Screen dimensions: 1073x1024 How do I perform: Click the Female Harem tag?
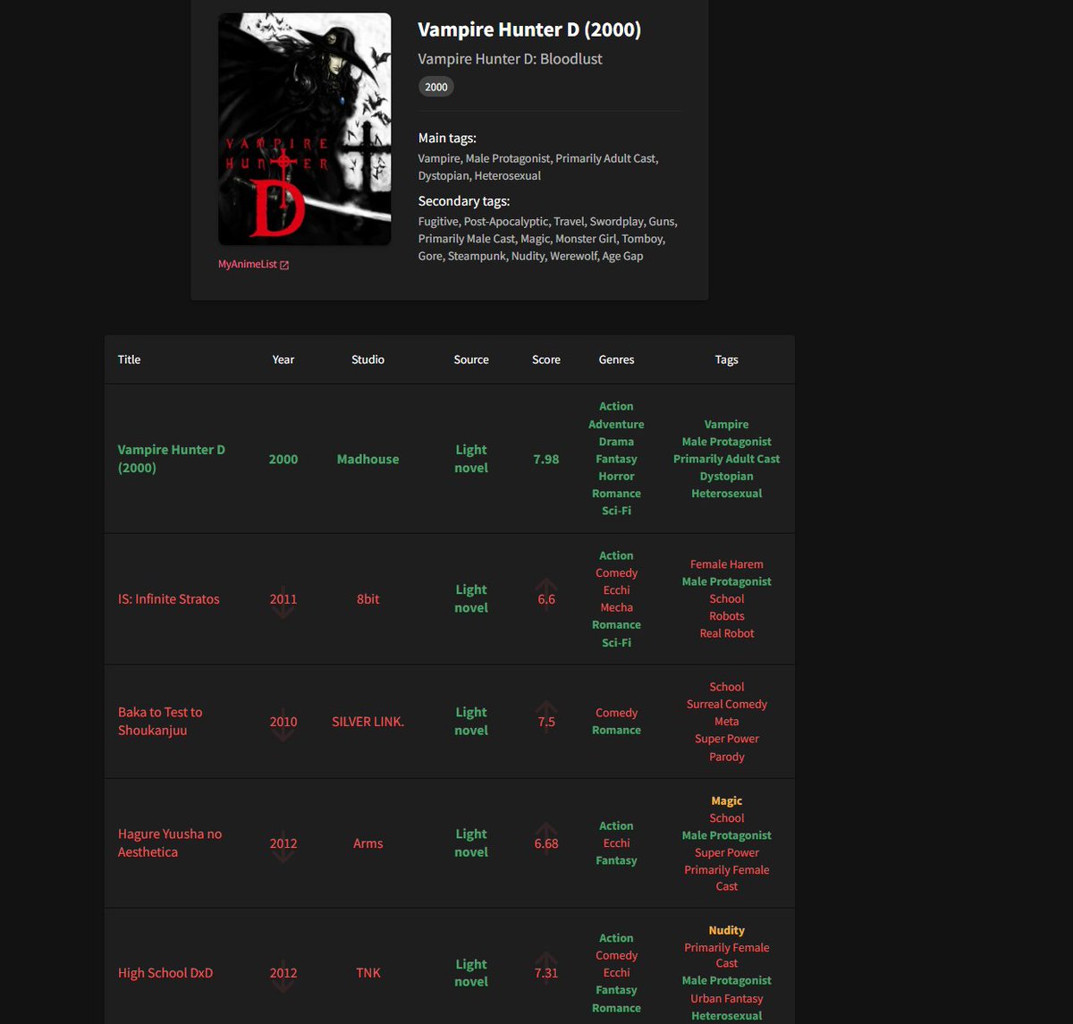point(726,564)
